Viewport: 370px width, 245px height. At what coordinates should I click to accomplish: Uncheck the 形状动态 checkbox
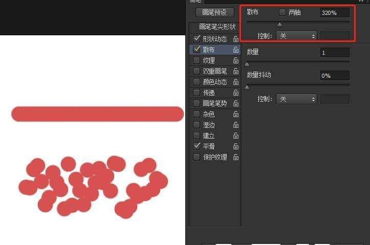(x=197, y=39)
